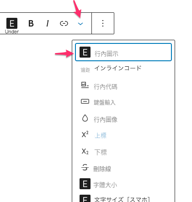Choose the 刪除線 menu label
Viewport: 192px width, 202px height.
(x=102, y=169)
